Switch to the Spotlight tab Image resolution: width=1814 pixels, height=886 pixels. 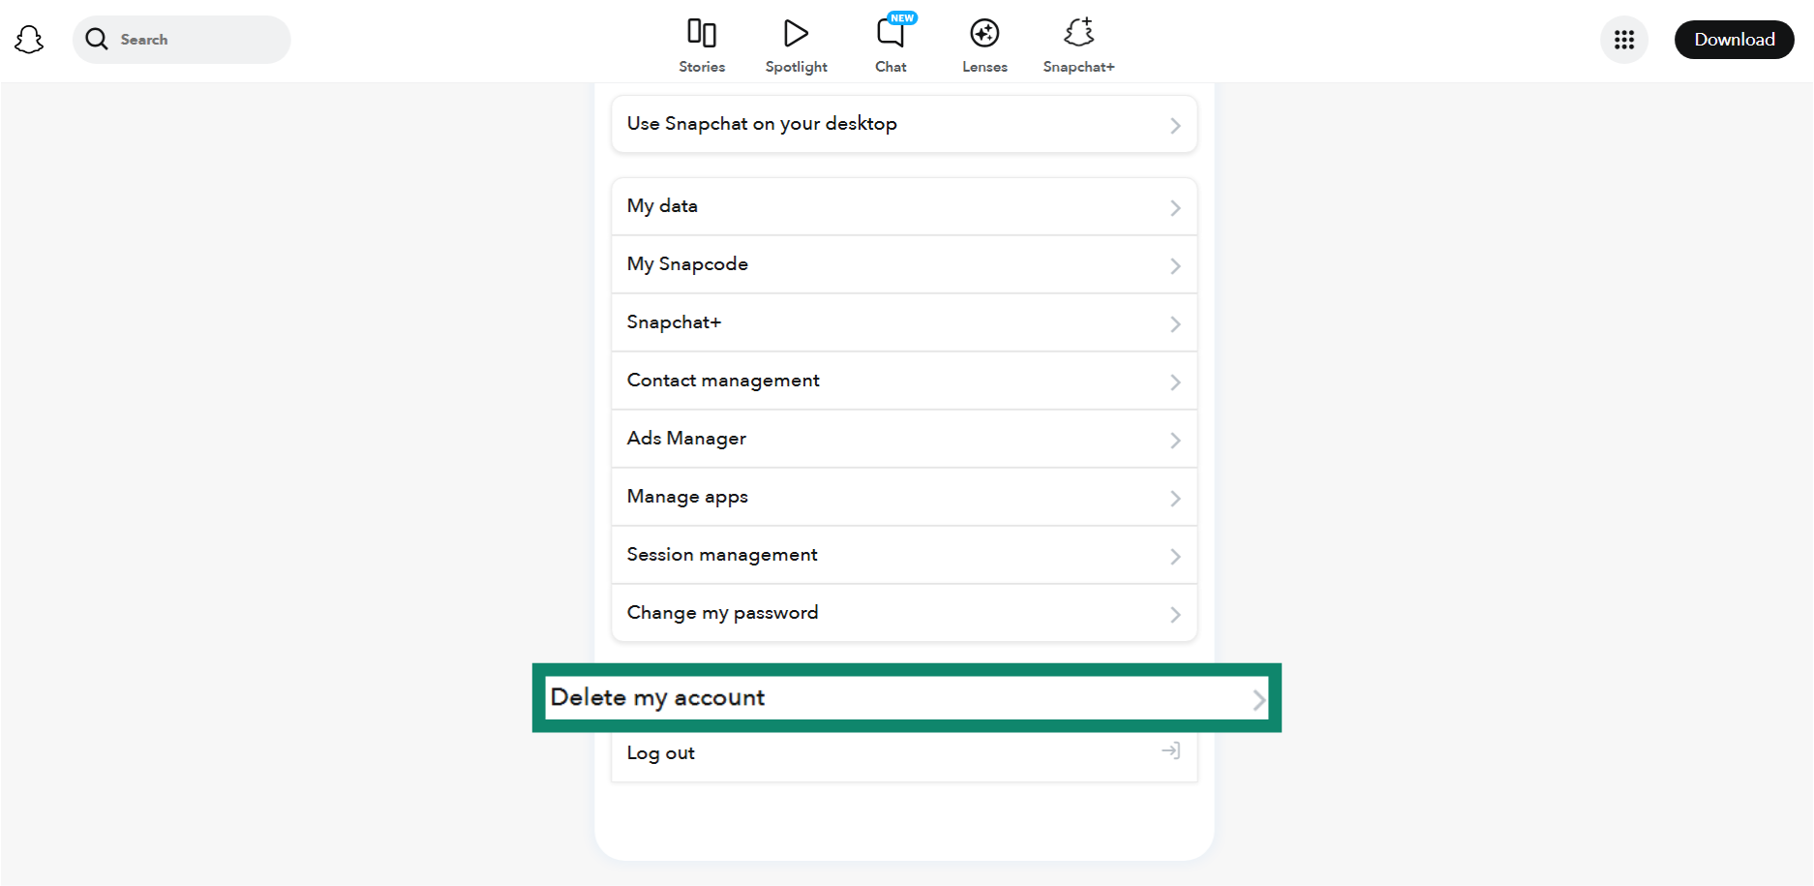pyautogui.click(x=796, y=44)
